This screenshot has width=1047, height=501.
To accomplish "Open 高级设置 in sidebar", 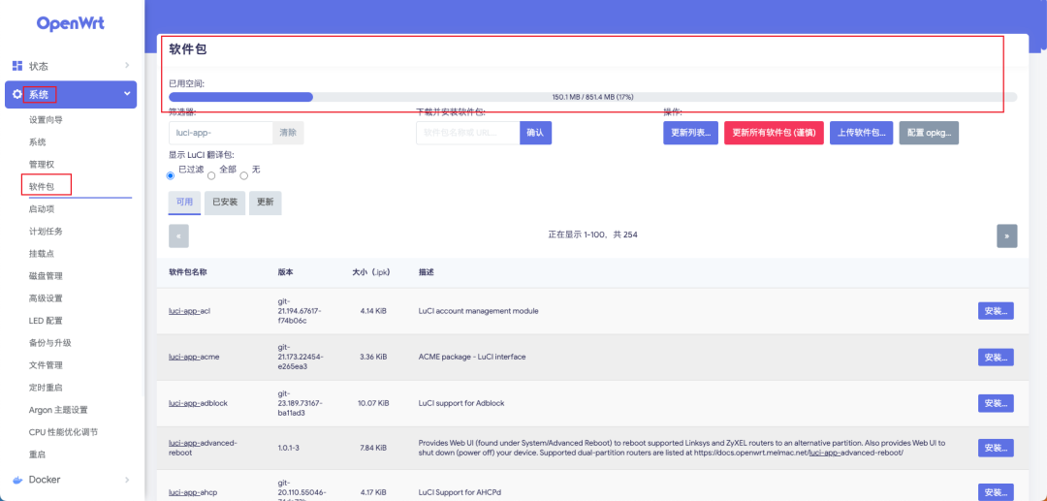I will point(46,298).
